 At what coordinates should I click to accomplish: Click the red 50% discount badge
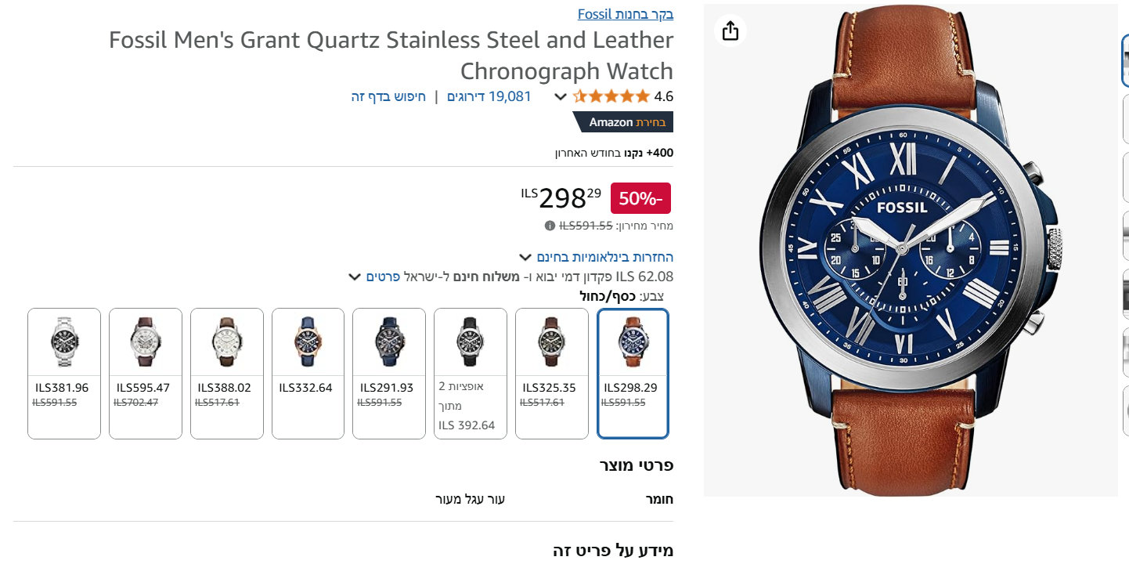[640, 198]
